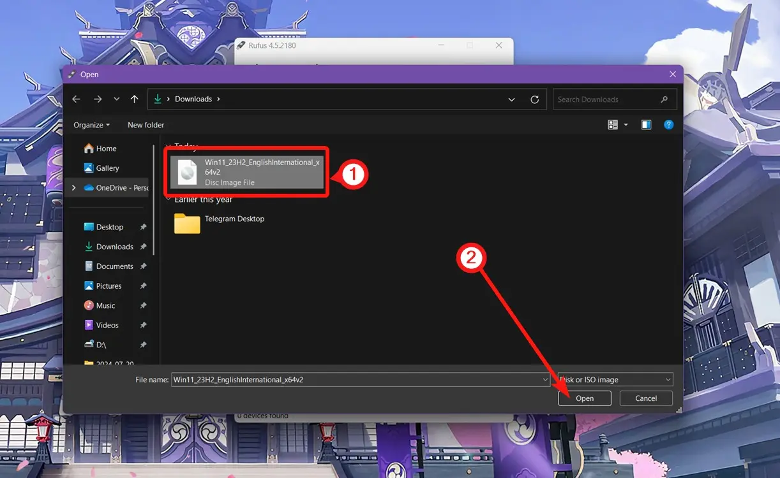Screen dimensions: 780x478
Task: Select the Win11_23H2 ISO file thumbnail
Action: click(186, 171)
